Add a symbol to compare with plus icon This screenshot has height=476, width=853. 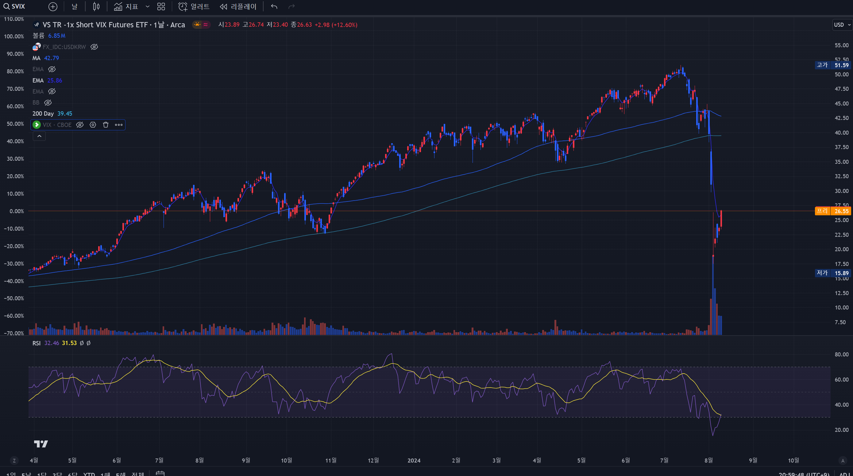point(53,7)
